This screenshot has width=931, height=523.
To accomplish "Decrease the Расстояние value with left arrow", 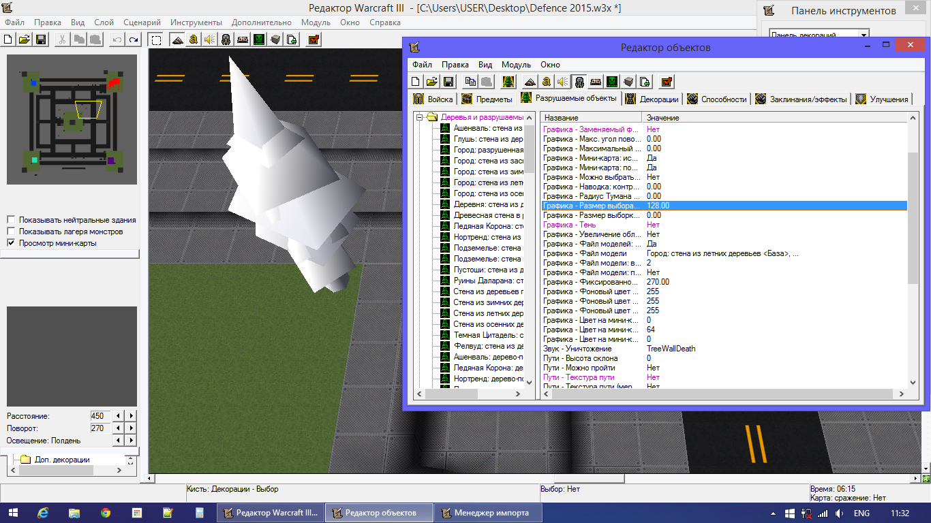I will 118,415.
